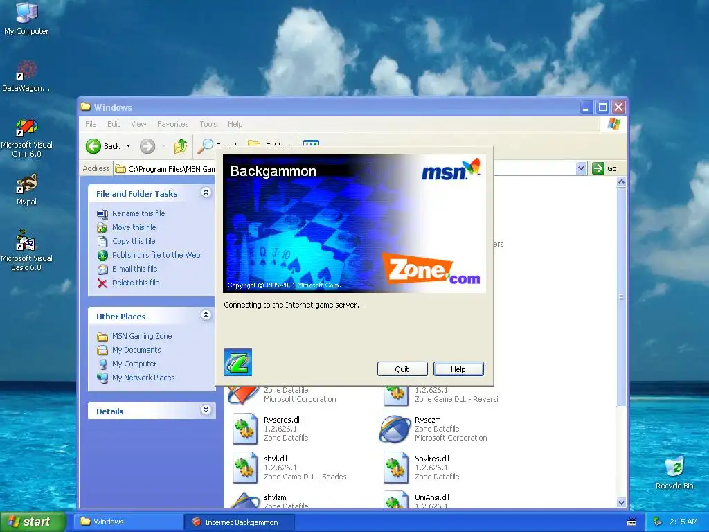This screenshot has height=532, width=709.
Task: Click Move this file link
Action: tap(134, 227)
